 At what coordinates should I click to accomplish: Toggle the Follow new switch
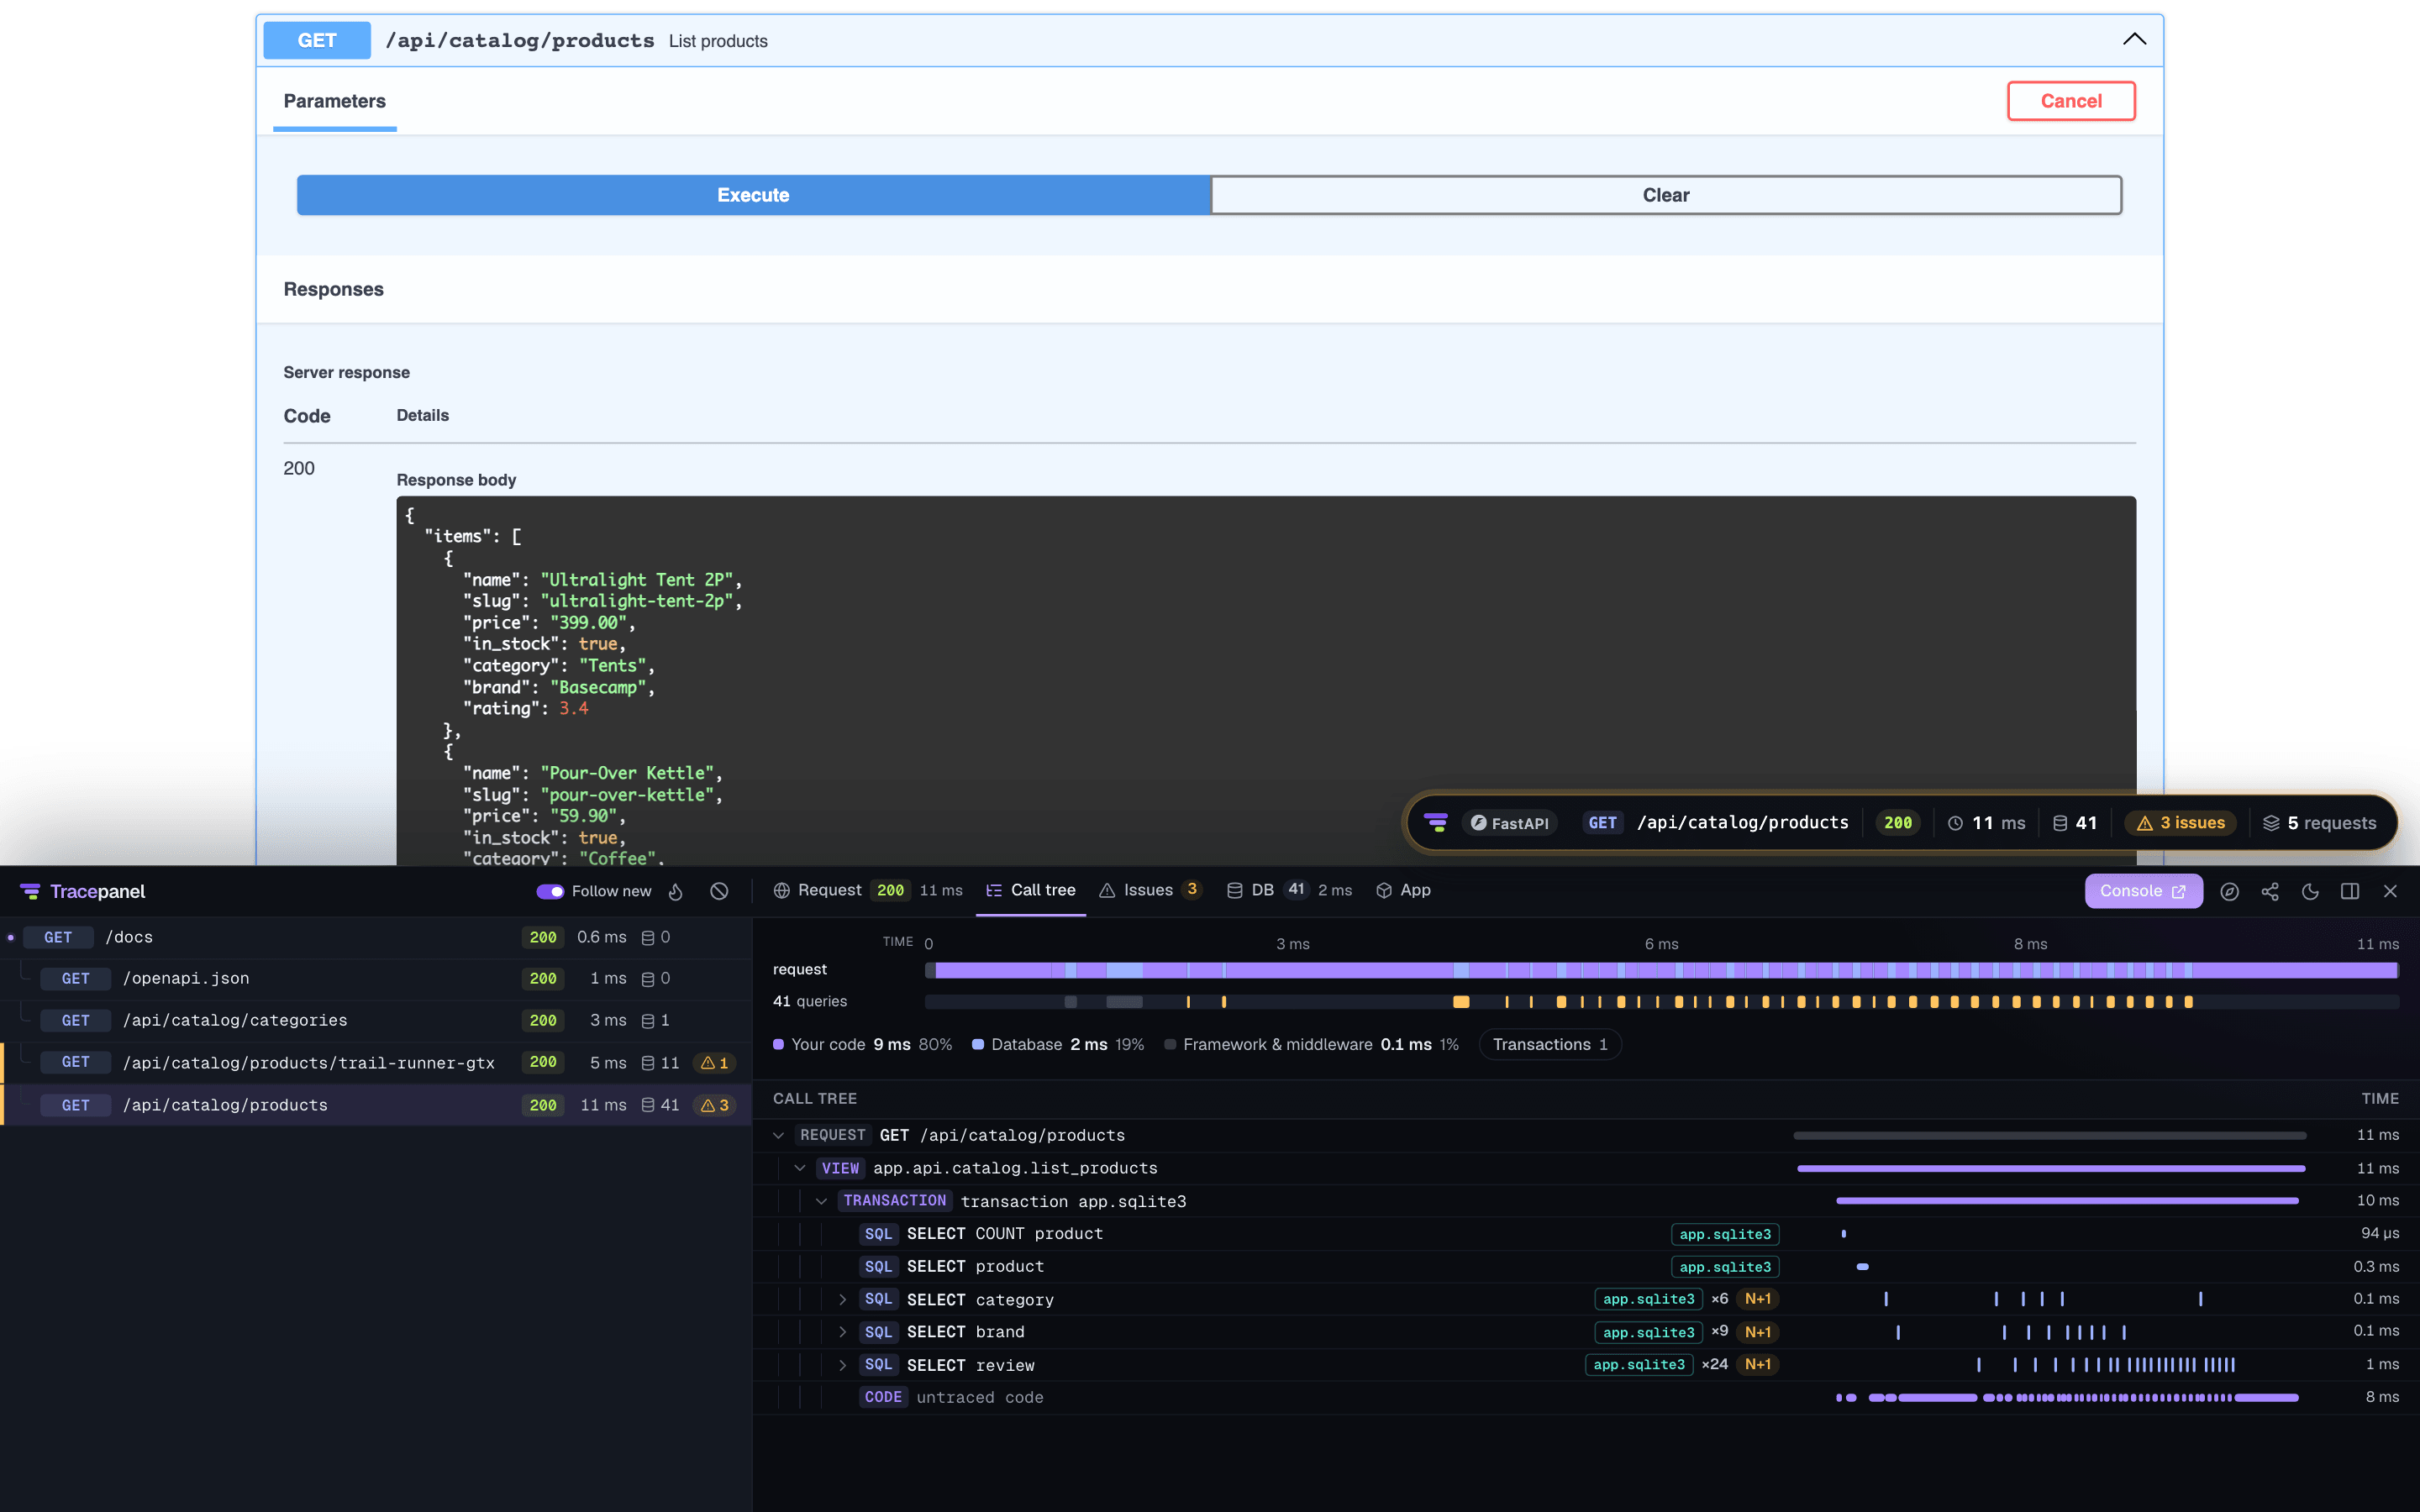(x=550, y=891)
